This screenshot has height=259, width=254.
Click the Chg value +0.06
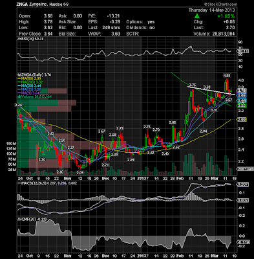229,22
